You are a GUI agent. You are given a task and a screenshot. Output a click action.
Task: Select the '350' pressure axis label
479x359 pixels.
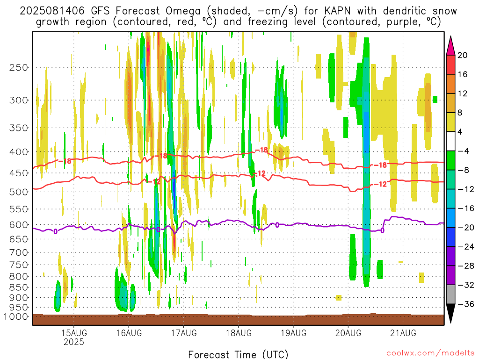point(18,128)
